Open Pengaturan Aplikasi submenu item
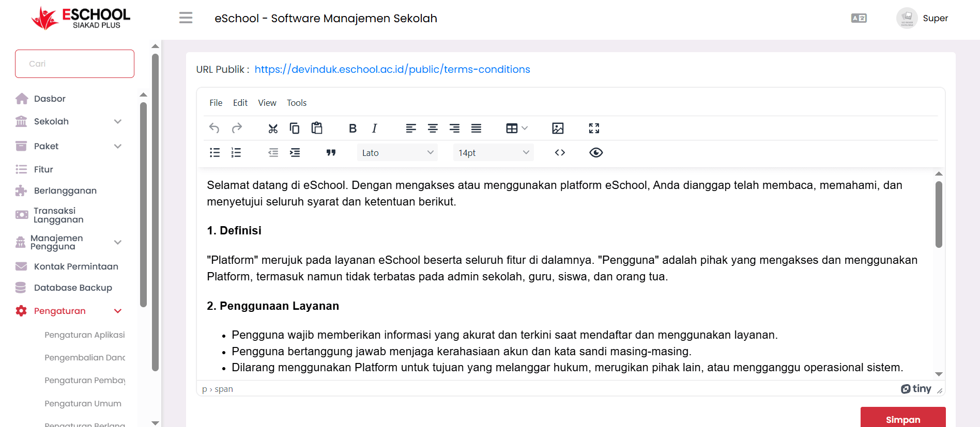This screenshot has width=980, height=427. point(85,335)
